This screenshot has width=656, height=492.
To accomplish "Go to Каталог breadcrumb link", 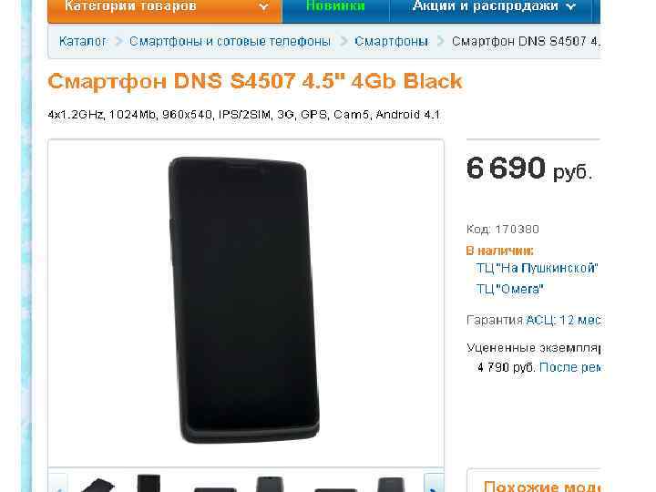I will point(82,41).
